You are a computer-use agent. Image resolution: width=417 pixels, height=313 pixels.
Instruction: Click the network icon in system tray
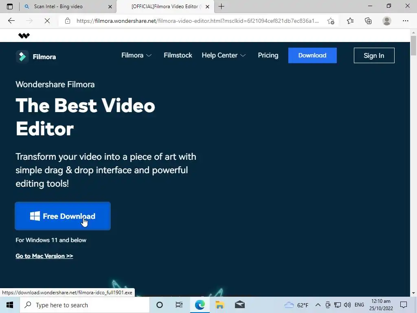[x=338, y=305]
